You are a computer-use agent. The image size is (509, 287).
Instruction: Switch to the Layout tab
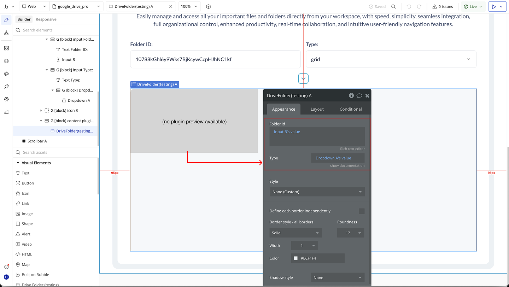click(x=317, y=109)
